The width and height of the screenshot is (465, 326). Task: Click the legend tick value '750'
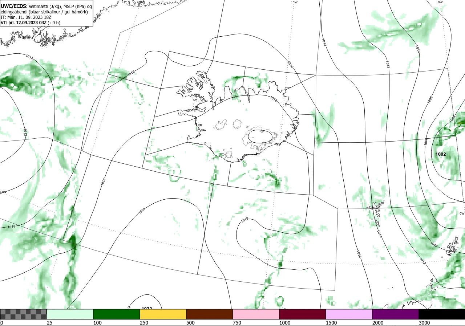click(236, 323)
